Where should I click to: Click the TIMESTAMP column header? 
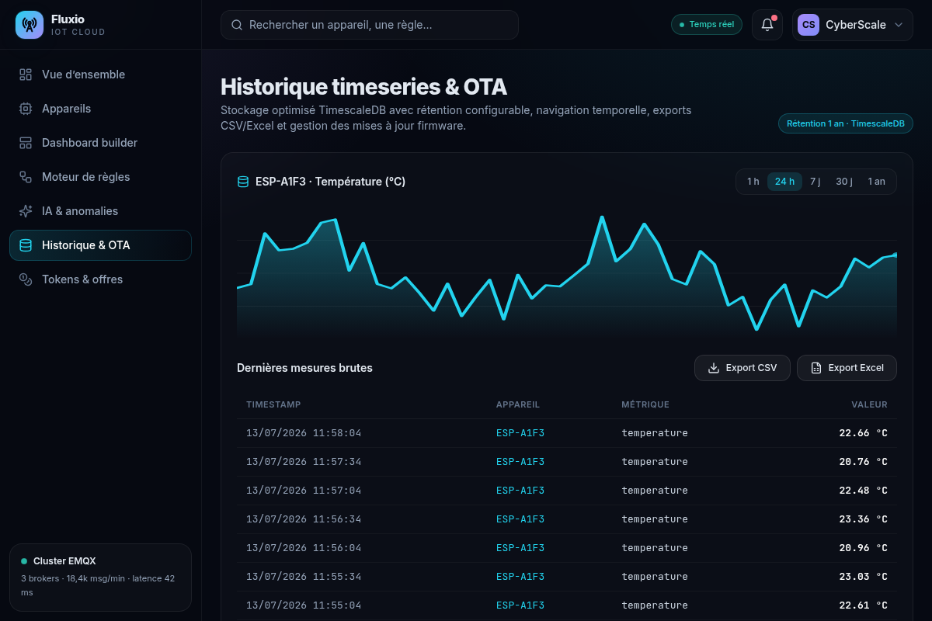tap(273, 404)
